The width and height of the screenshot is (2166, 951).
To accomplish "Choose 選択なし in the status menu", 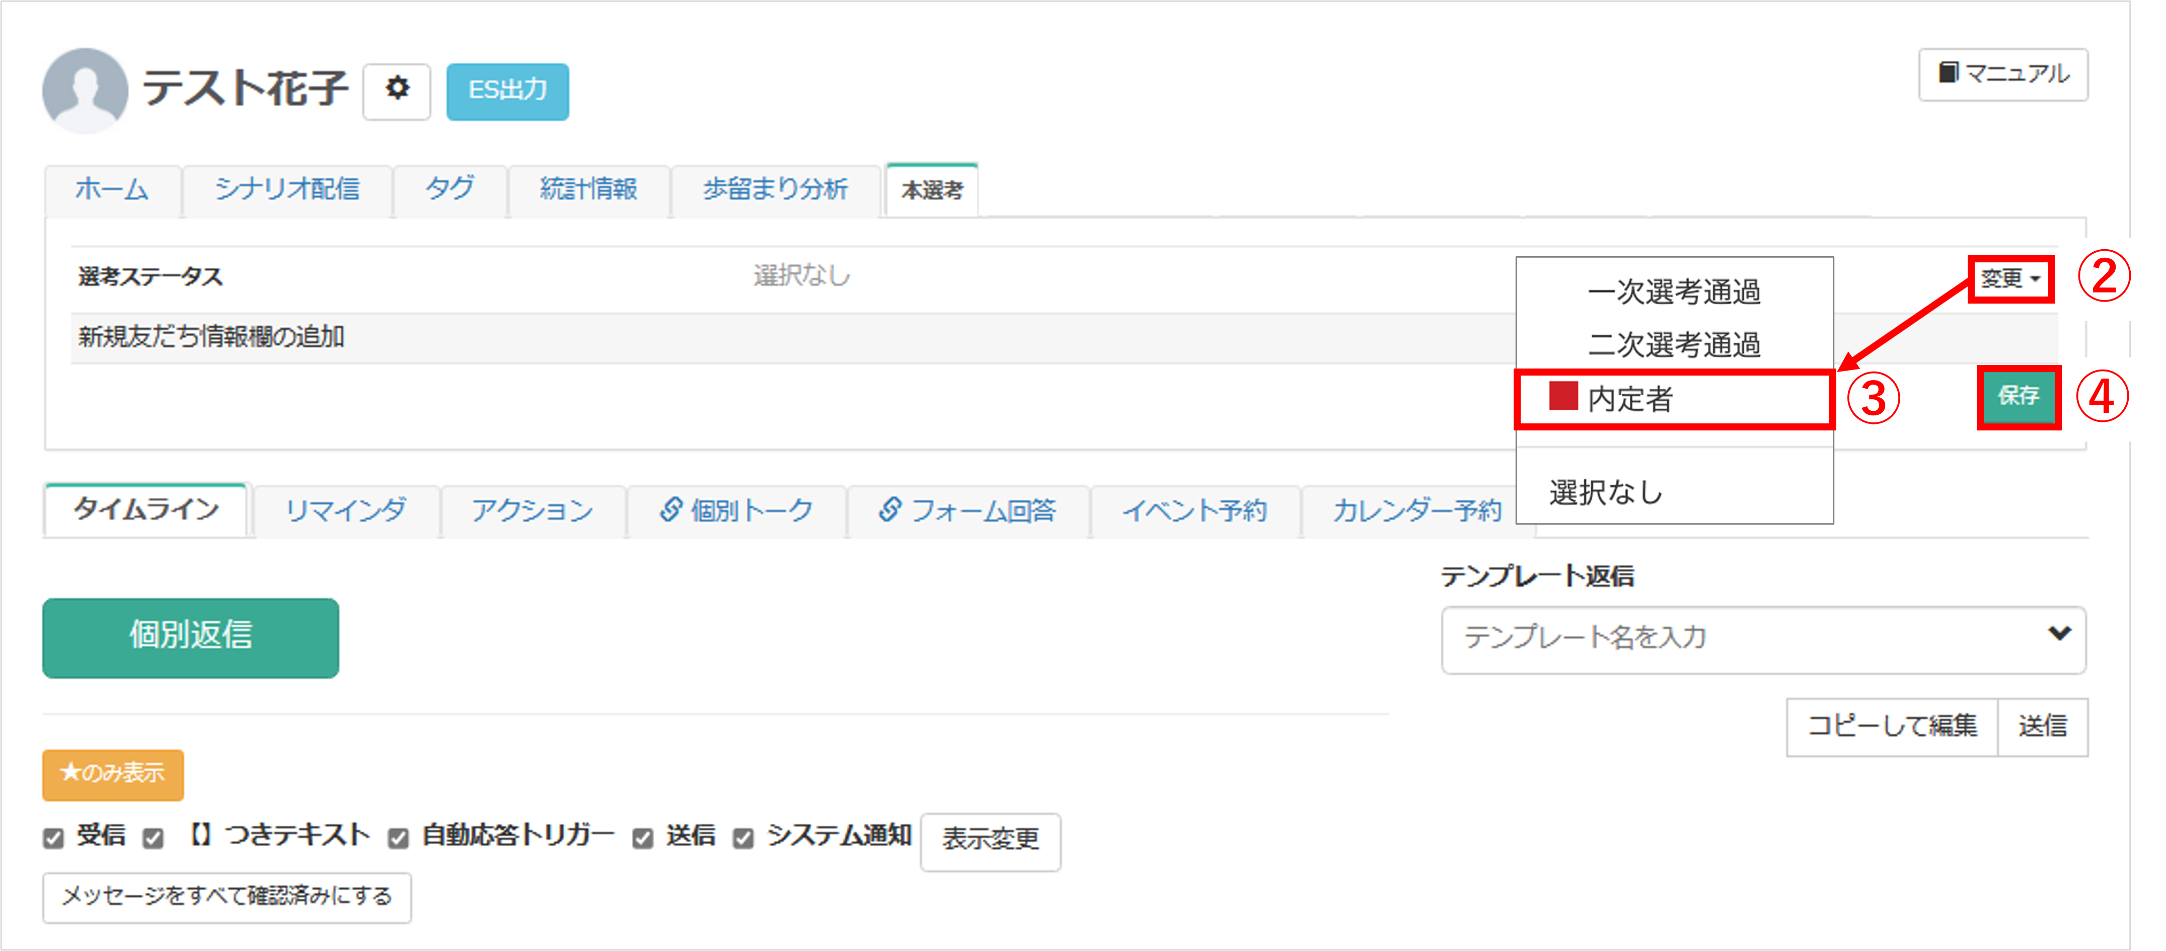I will [1673, 492].
